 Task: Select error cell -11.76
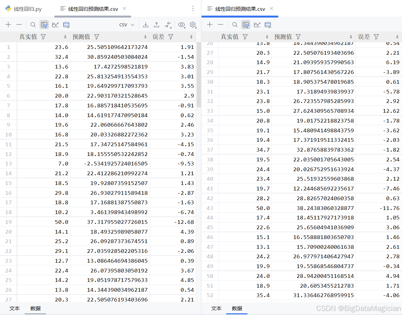[379, 208]
